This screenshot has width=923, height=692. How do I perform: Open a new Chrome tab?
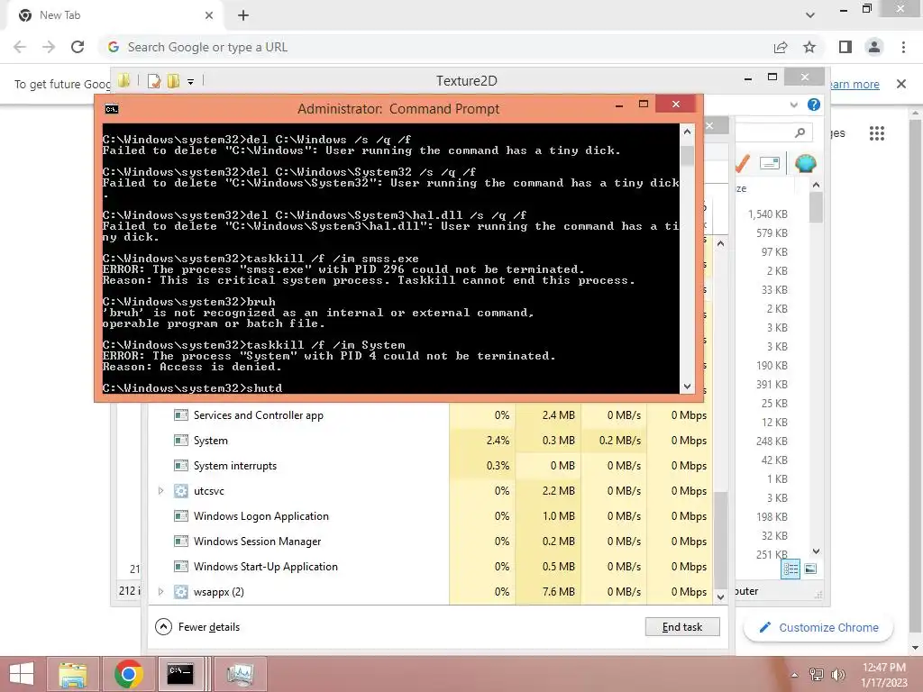tap(243, 15)
